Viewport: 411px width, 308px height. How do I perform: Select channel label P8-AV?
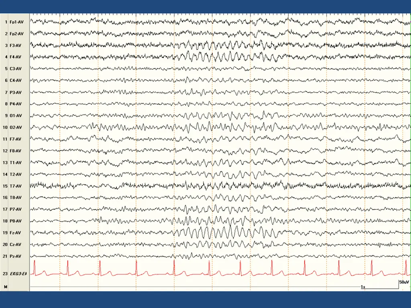coord(16,221)
